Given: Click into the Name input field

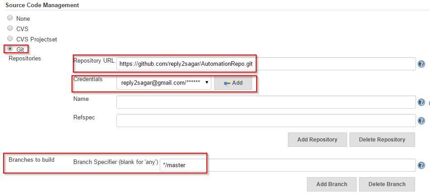Looking at the screenshot, I should pos(266,102).
